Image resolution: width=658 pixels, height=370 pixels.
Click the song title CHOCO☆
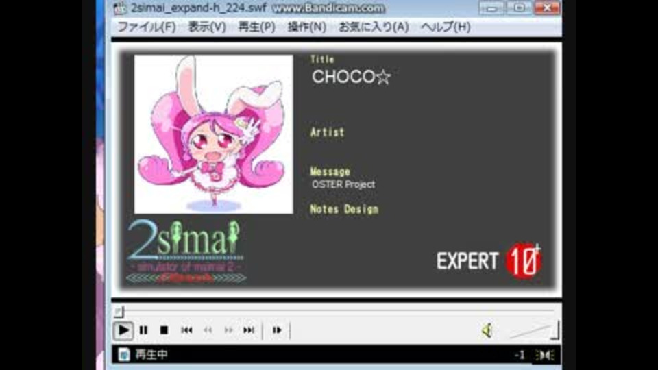click(x=351, y=77)
